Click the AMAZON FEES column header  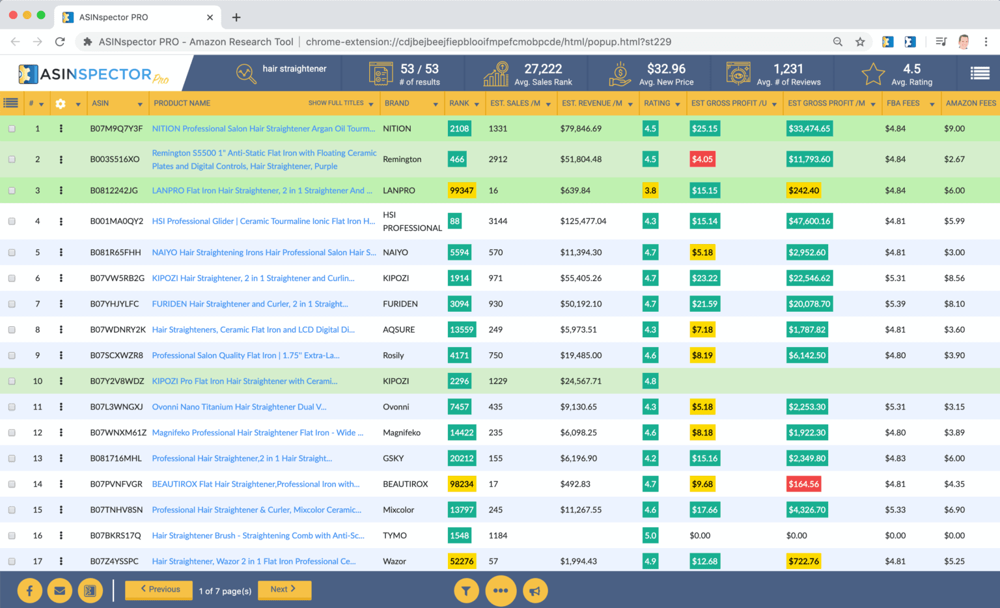[x=971, y=103]
